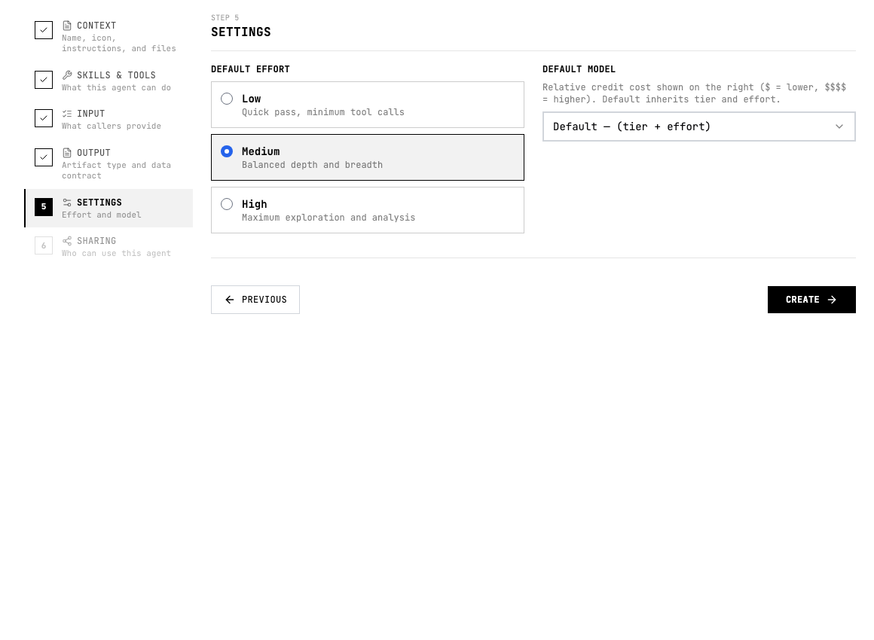This screenshot has height=640, width=874.
Task: Click the 'Step 5' label
Action: tap(225, 18)
